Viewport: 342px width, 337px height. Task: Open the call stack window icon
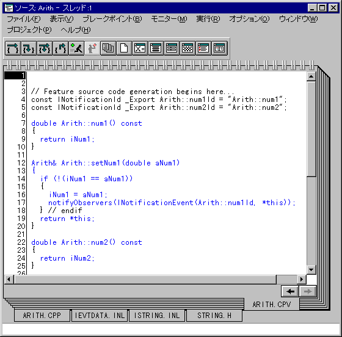(156, 48)
